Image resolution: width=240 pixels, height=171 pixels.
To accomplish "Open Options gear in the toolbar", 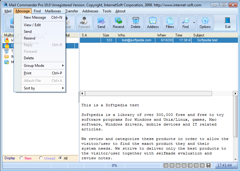I will tap(205, 23).
